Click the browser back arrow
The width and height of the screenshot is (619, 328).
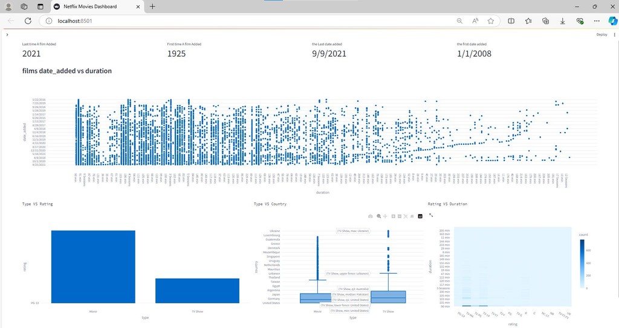(11, 21)
